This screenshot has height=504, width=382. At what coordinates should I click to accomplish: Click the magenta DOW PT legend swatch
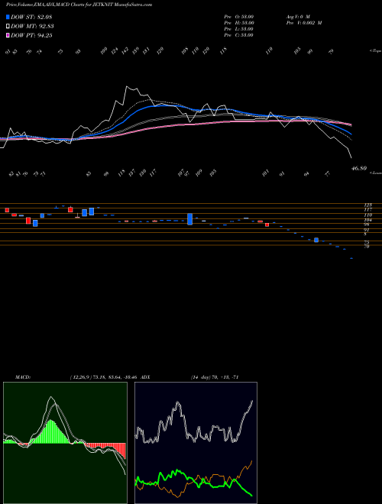pos(8,35)
